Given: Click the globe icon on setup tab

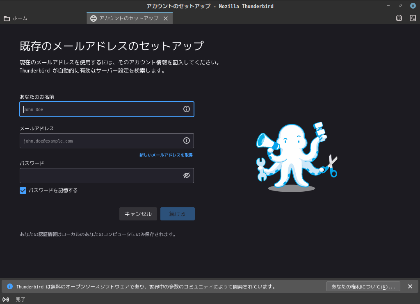Looking at the screenshot, I should point(93,18).
